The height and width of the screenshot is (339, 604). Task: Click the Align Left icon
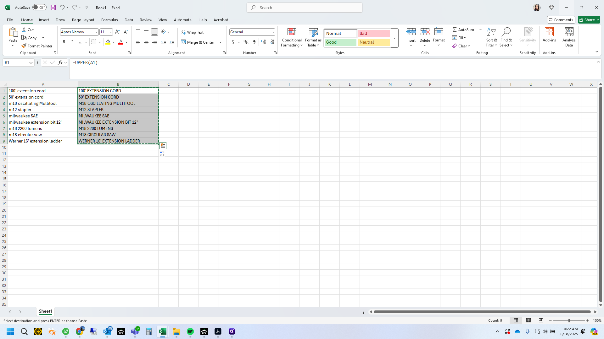(138, 42)
